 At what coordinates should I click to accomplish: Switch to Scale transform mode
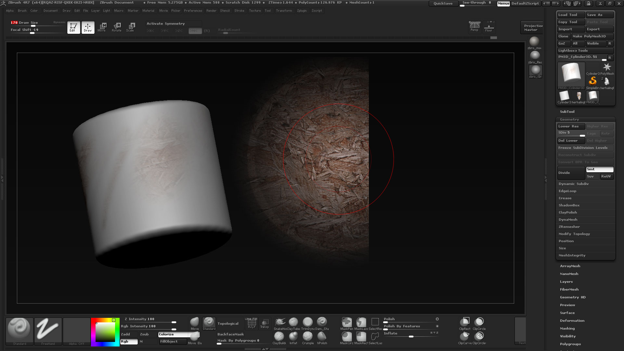[130, 27]
